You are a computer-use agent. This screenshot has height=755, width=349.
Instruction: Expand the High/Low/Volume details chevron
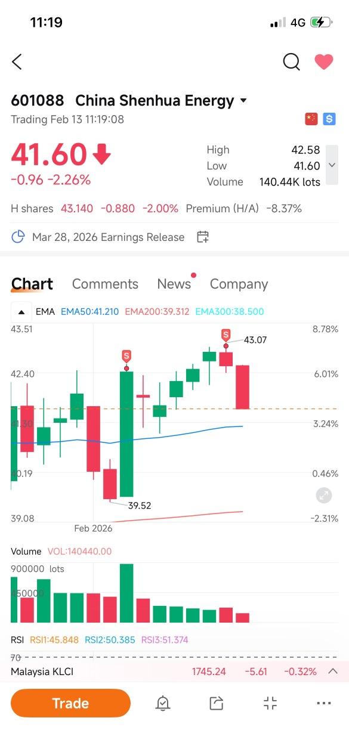(332, 165)
